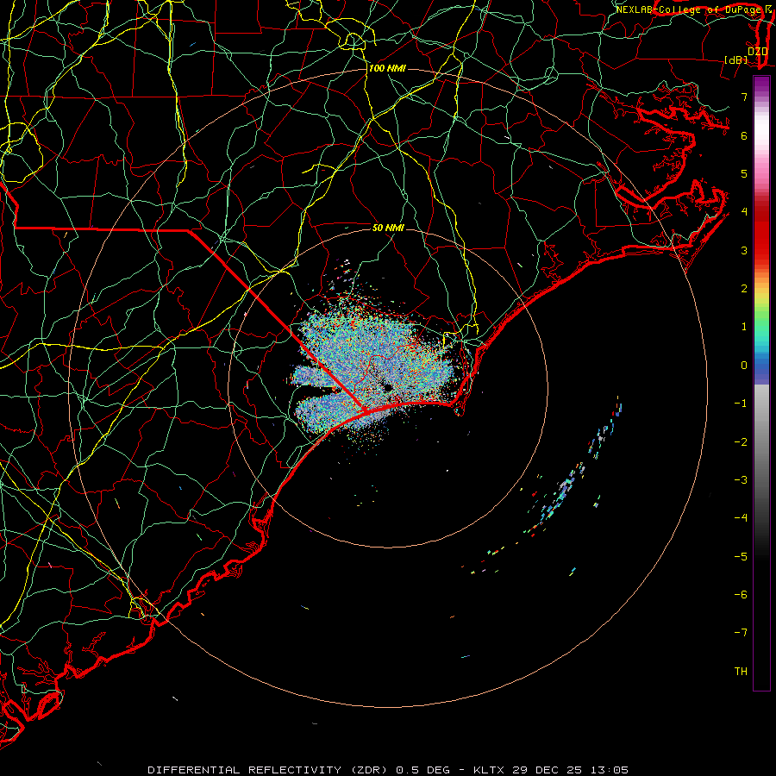Click the '-2' value on the color scale

(x=741, y=442)
